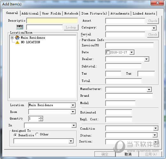The width and height of the screenshot is (166, 159).
Task: Select the Main Residence house icon
Action: pyautogui.click(x=17, y=38)
